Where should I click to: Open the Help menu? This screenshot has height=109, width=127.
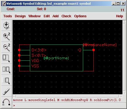(120, 16)
